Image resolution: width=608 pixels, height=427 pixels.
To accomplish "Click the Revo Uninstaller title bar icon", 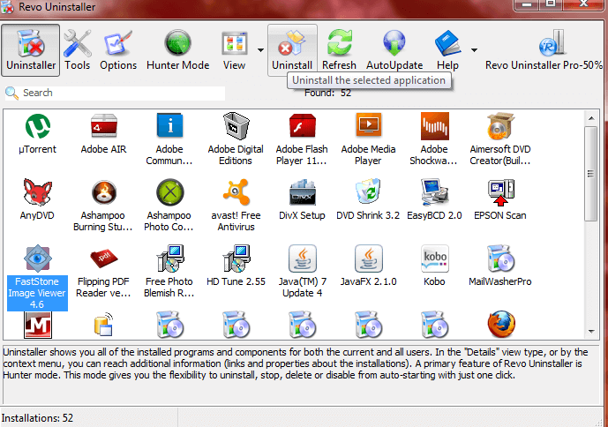I will (x=7, y=7).
